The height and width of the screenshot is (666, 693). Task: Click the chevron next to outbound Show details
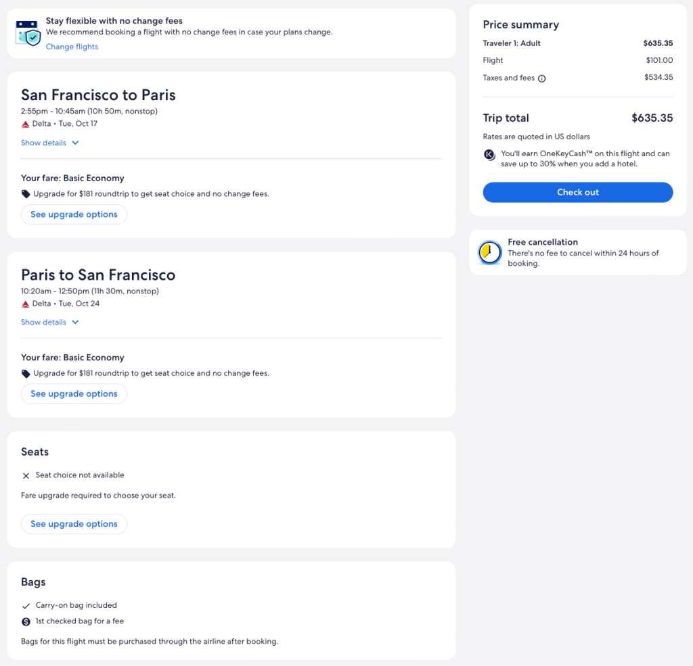click(x=75, y=143)
